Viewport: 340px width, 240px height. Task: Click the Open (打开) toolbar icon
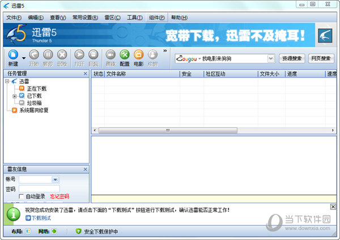pyautogui.click(x=79, y=54)
